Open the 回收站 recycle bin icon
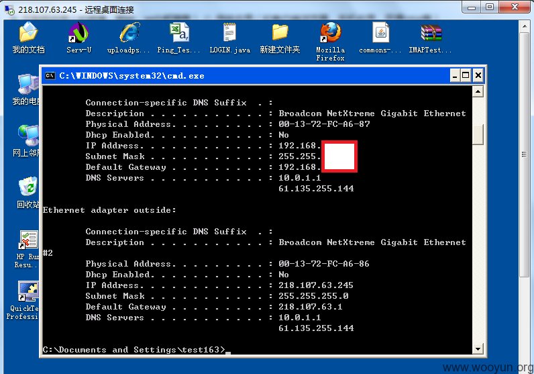This screenshot has width=534, height=374. (28, 186)
